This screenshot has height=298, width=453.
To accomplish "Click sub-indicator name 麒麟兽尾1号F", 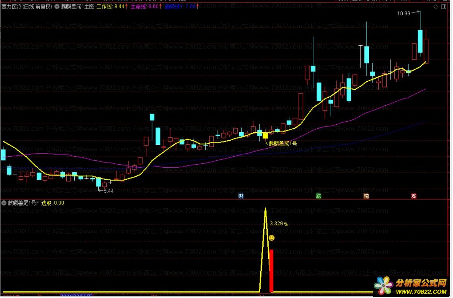I will (23, 203).
